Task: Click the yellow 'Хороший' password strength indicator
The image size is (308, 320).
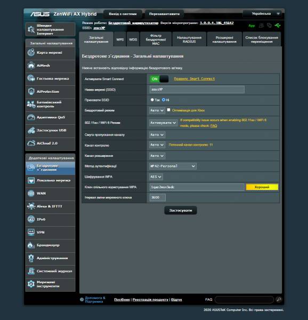Action: pyautogui.click(x=262, y=187)
